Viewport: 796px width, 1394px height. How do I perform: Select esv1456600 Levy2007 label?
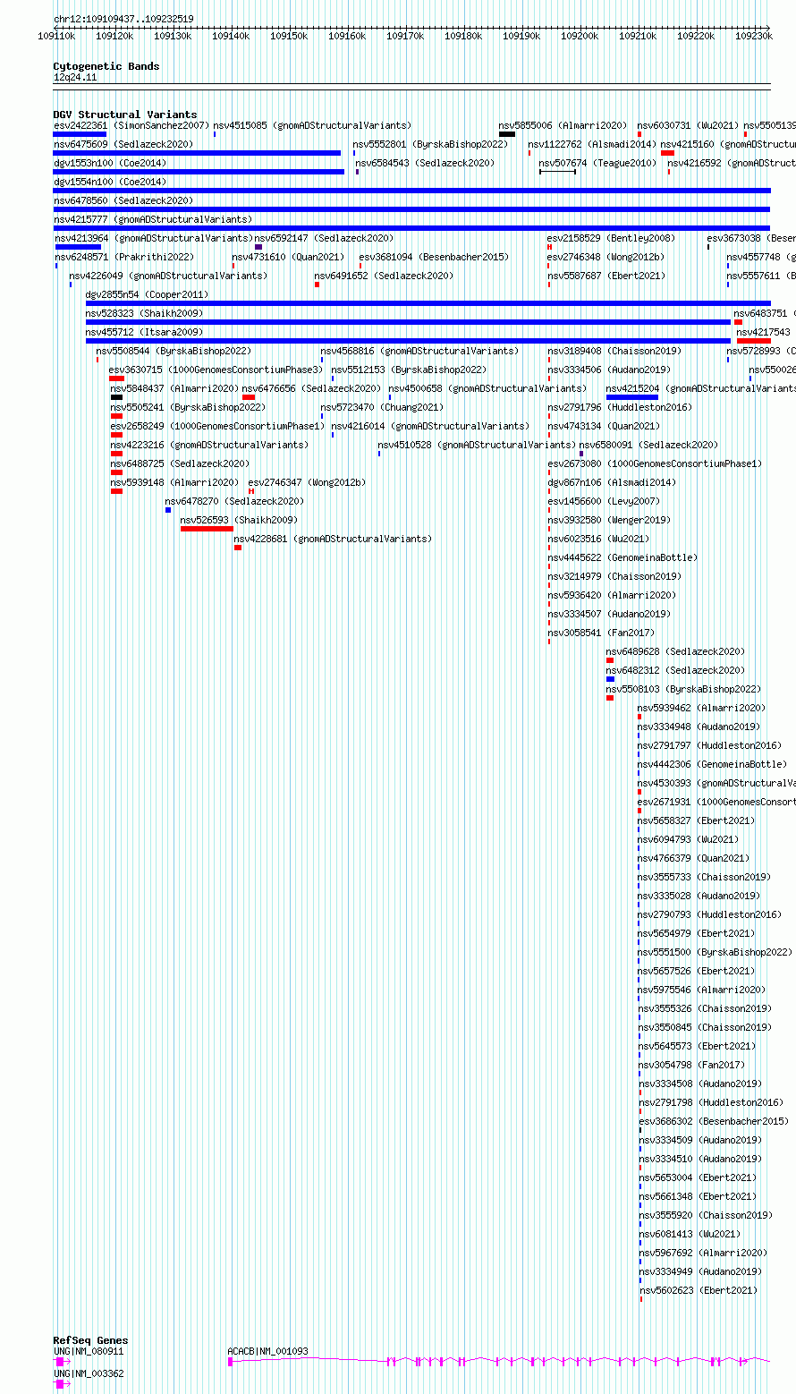(x=604, y=501)
